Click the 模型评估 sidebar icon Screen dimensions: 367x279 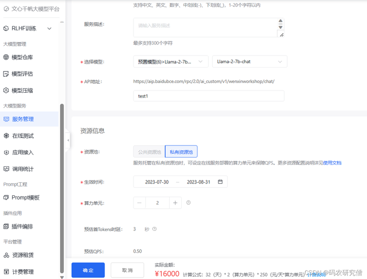6,74
